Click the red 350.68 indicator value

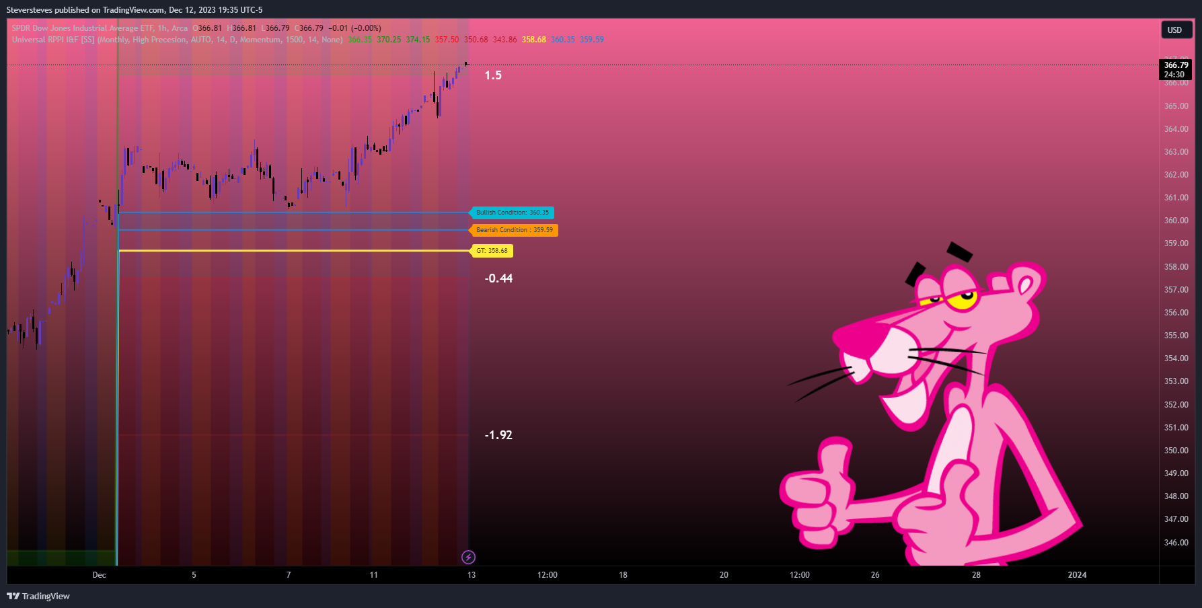[476, 40]
